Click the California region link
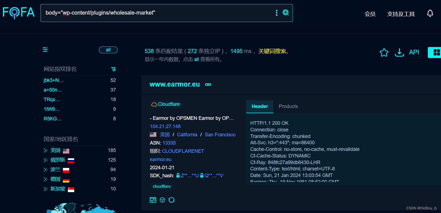441x213 pixels. click(187, 135)
